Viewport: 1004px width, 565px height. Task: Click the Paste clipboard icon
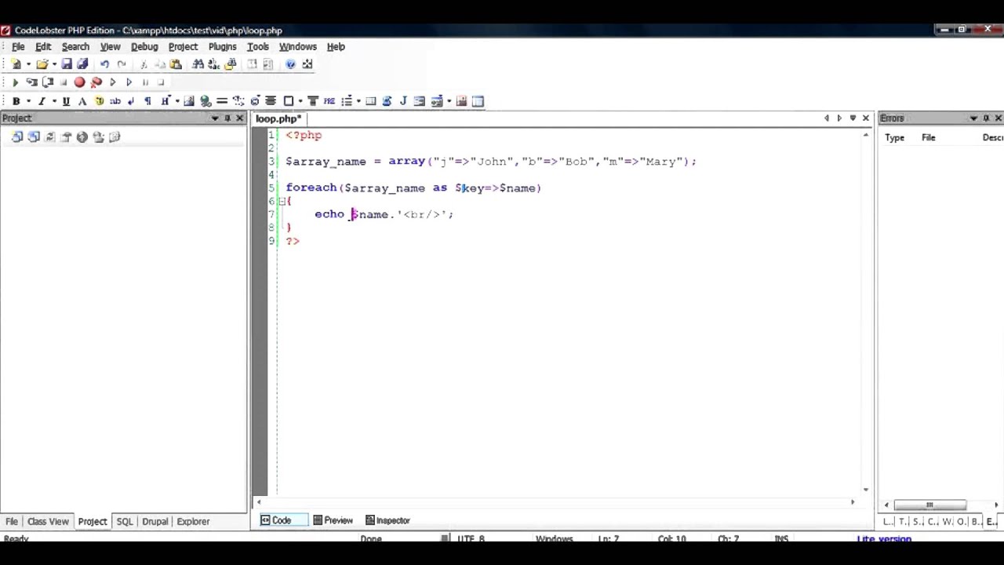176,64
